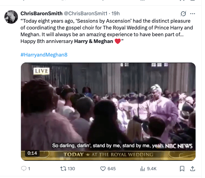Share the tweet with the upload icon
The width and height of the screenshot is (205, 178).
[192, 169]
